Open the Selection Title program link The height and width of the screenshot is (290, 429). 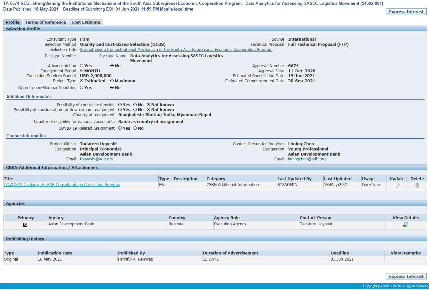pyautogui.click(x=176, y=50)
